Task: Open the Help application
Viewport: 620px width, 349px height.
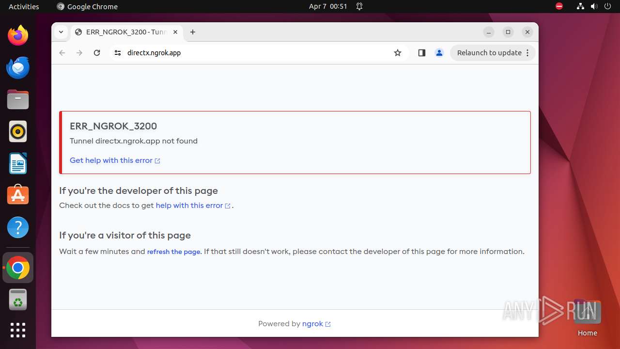Action: tap(18, 227)
